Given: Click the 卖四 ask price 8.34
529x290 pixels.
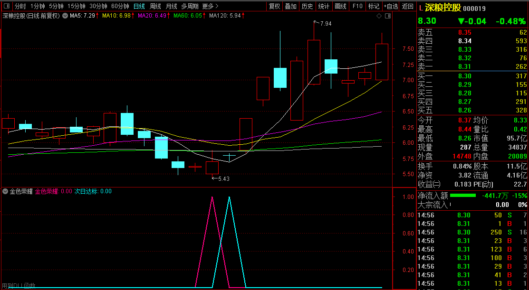Looking at the screenshot, I should click(464, 41).
